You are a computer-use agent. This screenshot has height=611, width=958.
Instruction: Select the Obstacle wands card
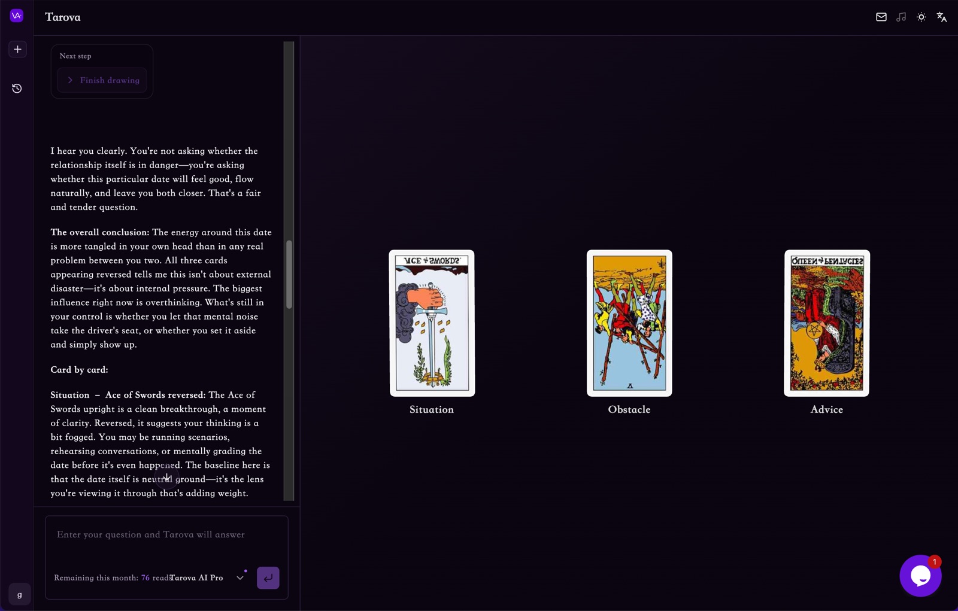pyautogui.click(x=629, y=323)
